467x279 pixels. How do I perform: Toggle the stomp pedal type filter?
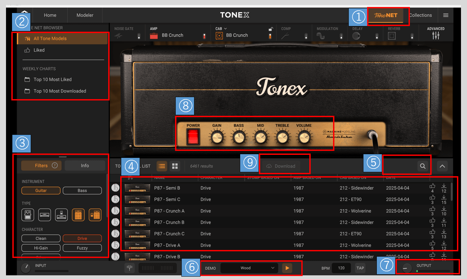point(28,215)
